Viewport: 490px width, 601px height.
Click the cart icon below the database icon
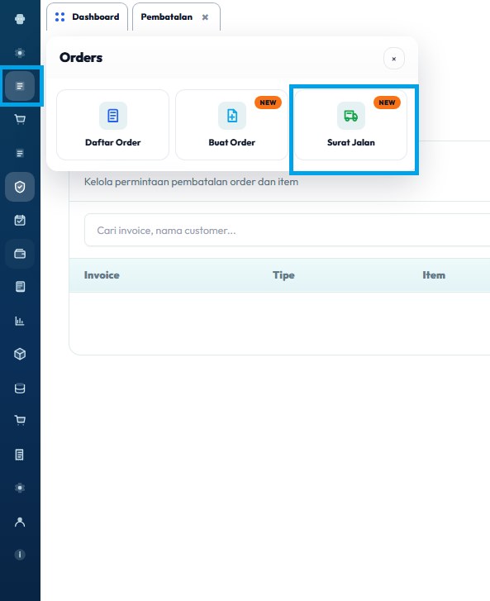20,420
